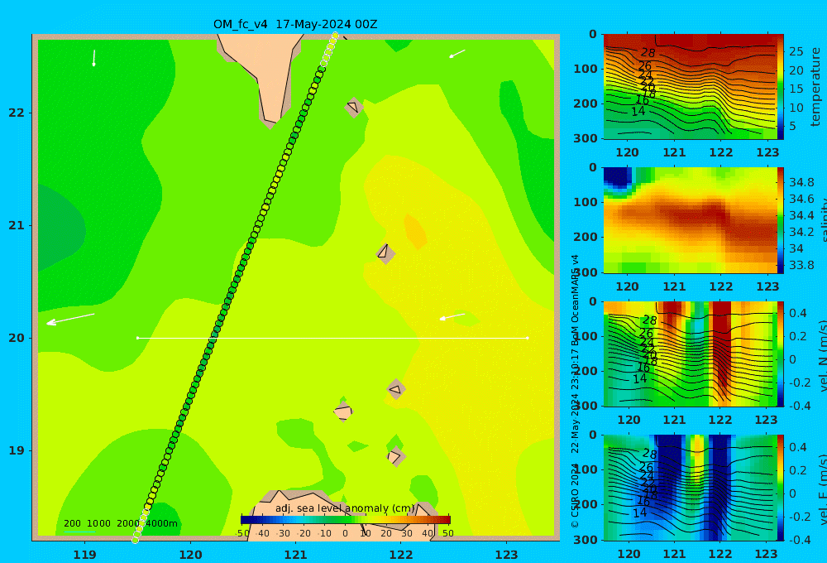Click the '14' isotherm label in temperature panel
This screenshot has width=827, height=563.
click(638, 112)
